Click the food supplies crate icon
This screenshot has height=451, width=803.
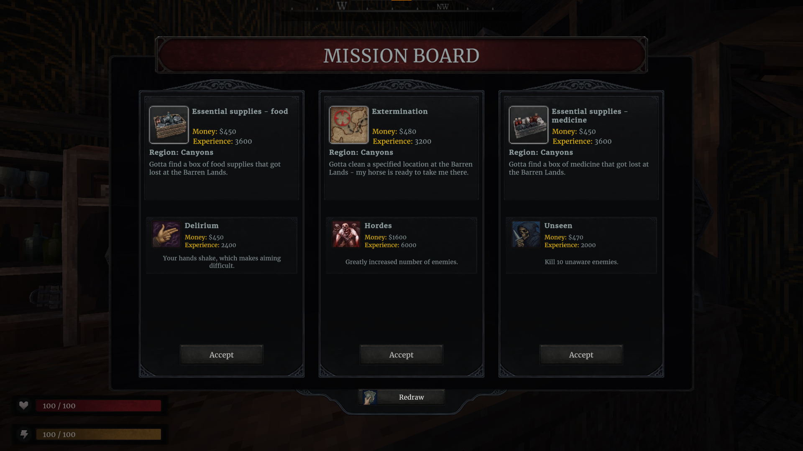click(169, 125)
